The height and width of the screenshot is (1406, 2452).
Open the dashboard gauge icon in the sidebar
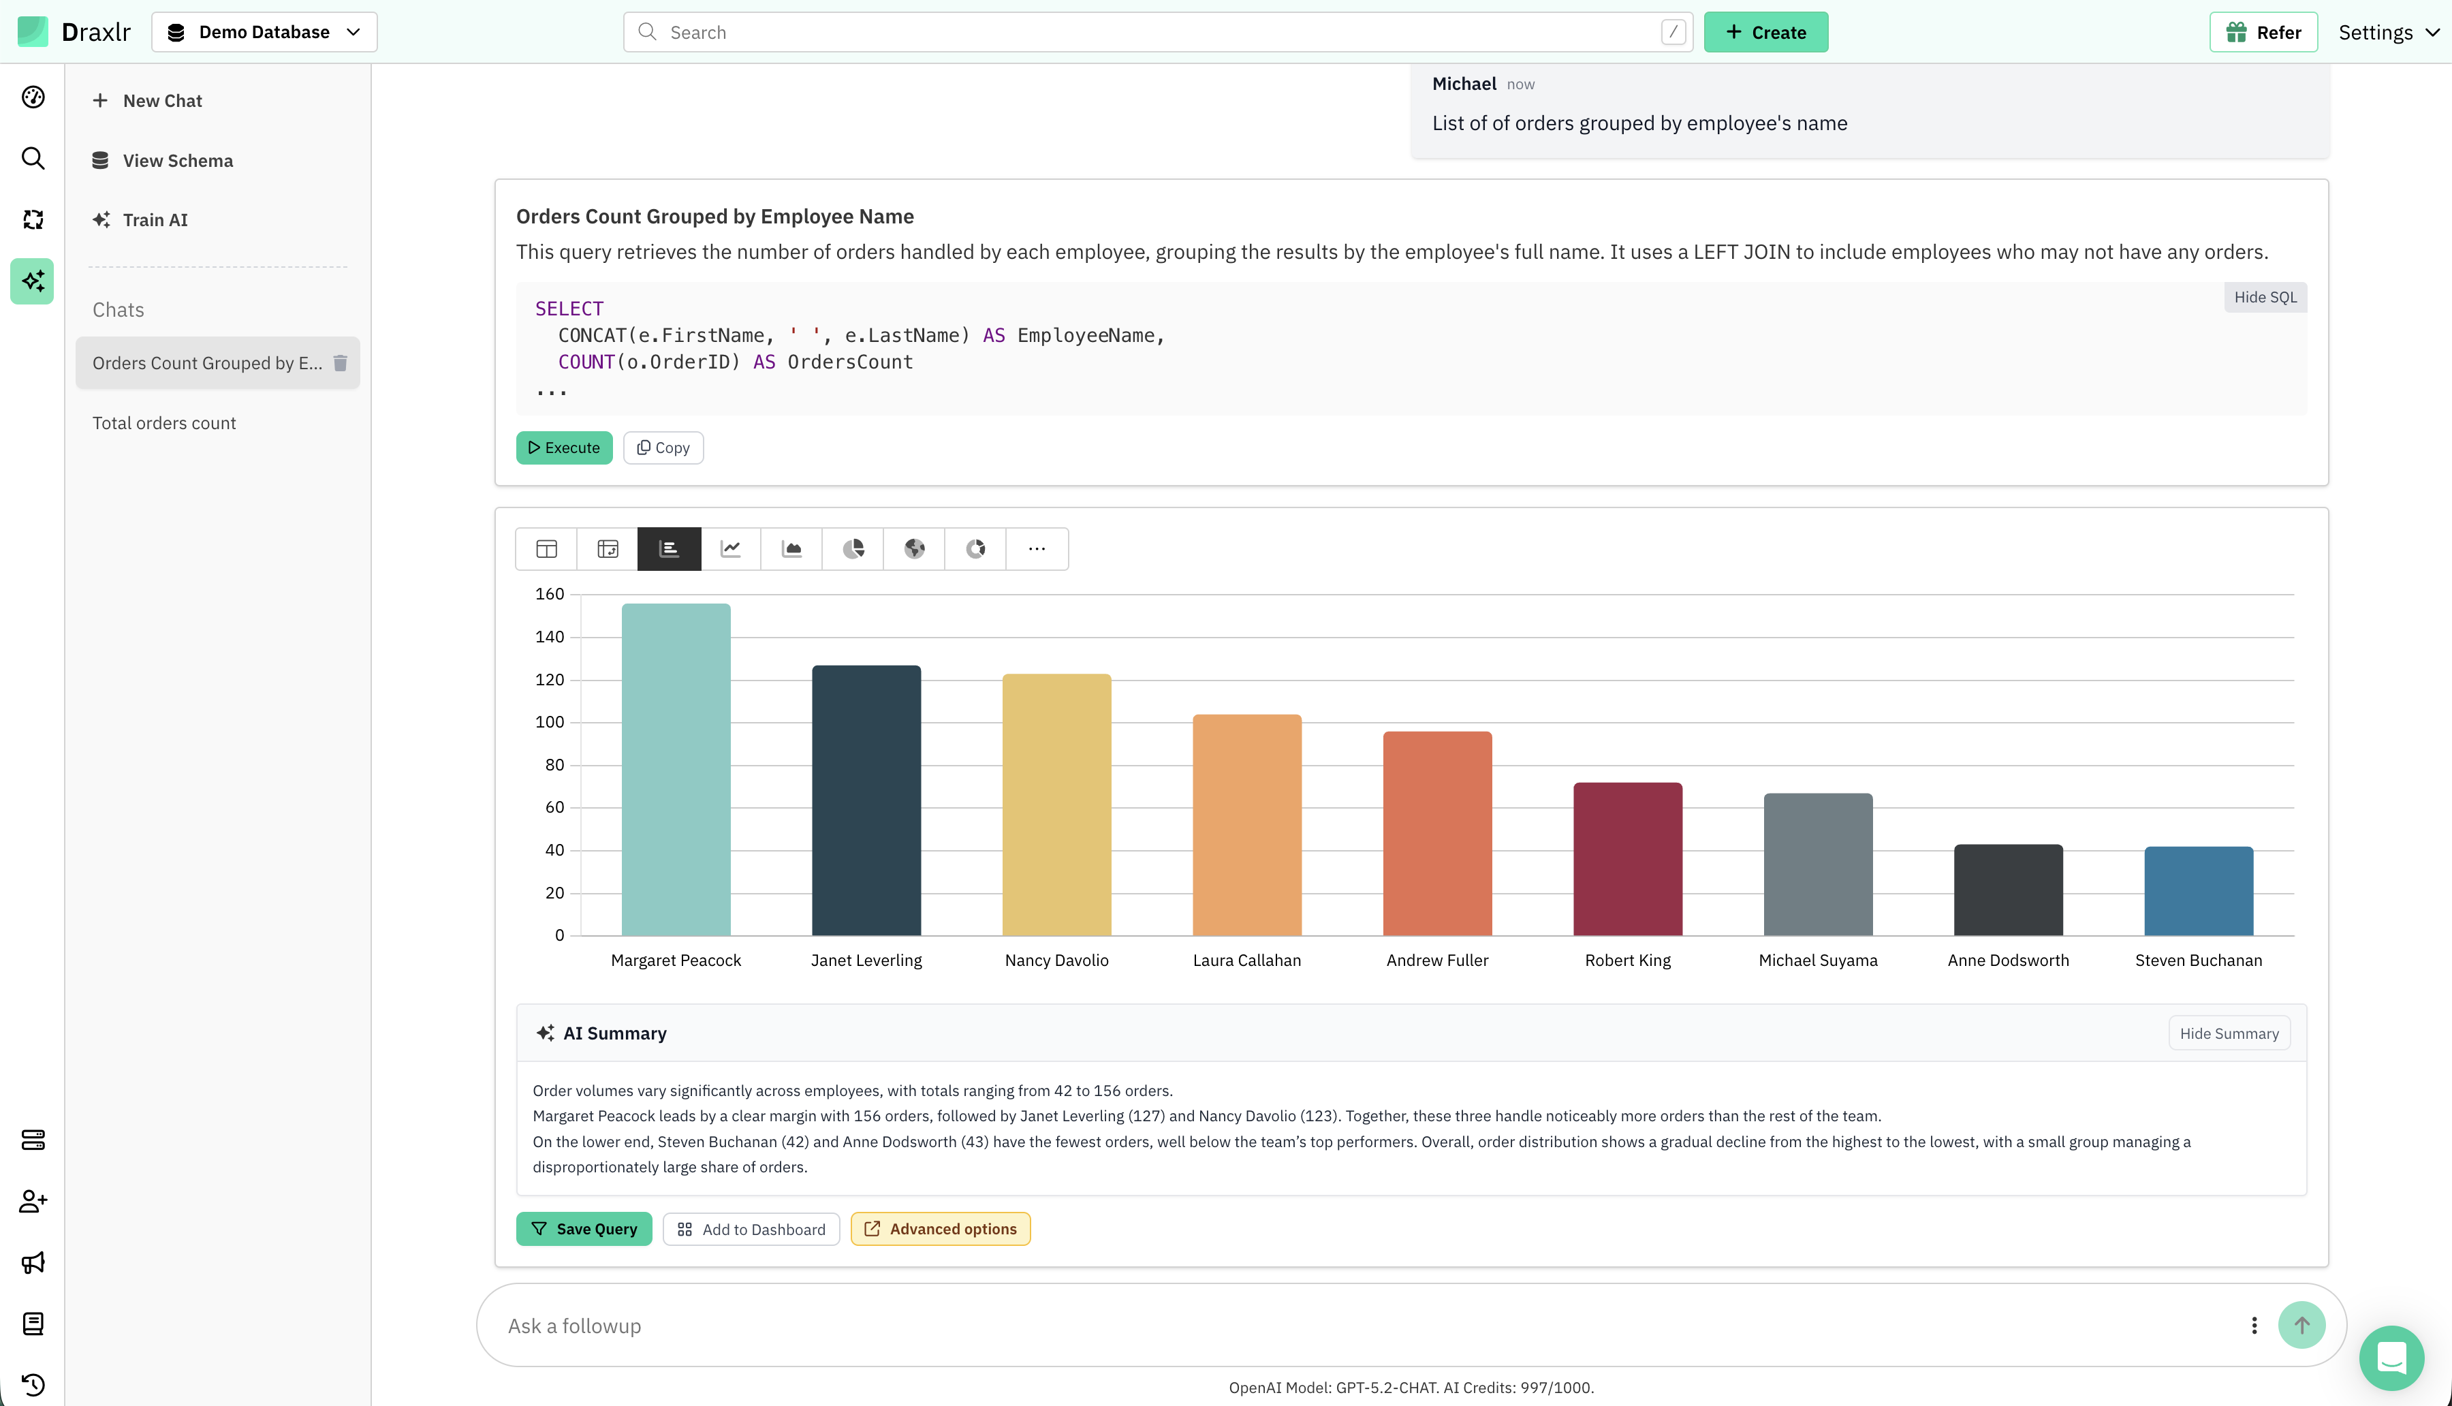(33, 97)
